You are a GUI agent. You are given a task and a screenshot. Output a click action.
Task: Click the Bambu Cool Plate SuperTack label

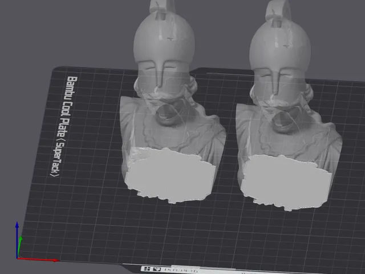point(64,127)
